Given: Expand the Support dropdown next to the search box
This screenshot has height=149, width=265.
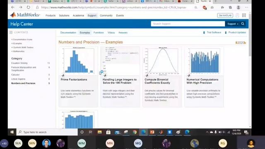Looking at the screenshot, I should click(233, 24).
